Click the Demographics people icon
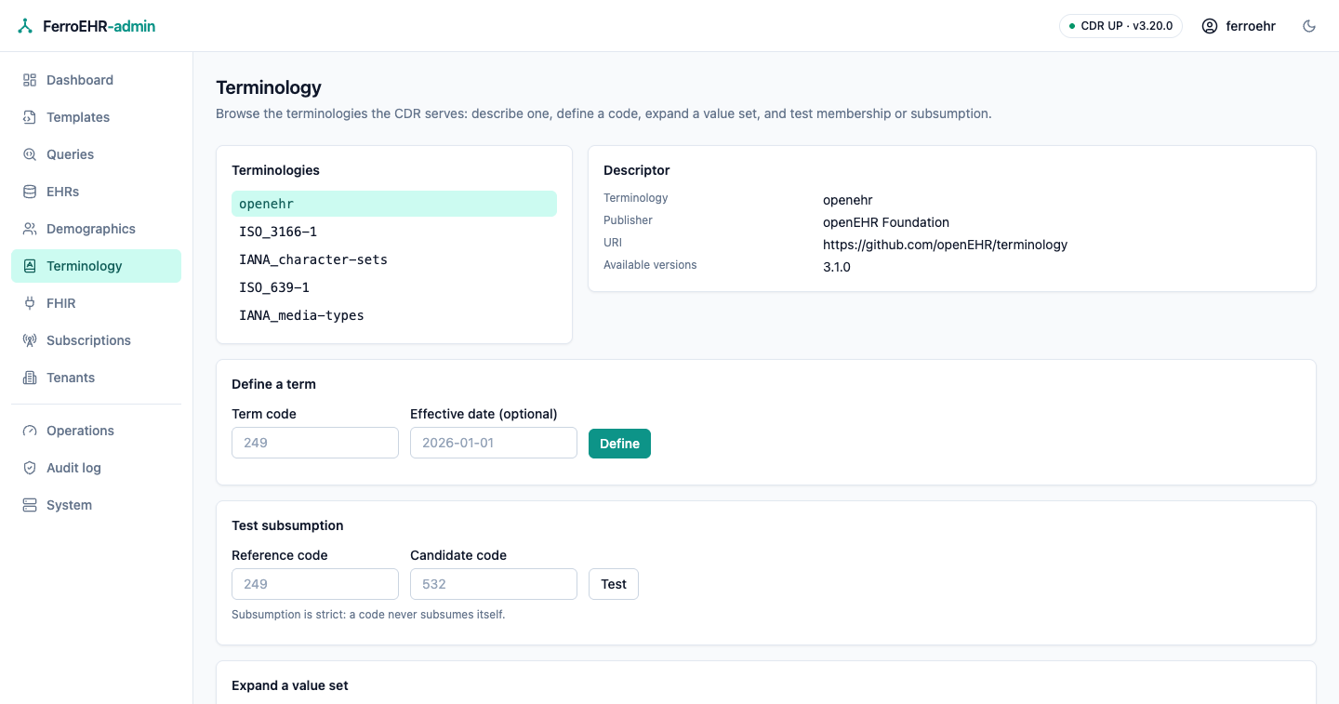 pyautogui.click(x=30, y=229)
